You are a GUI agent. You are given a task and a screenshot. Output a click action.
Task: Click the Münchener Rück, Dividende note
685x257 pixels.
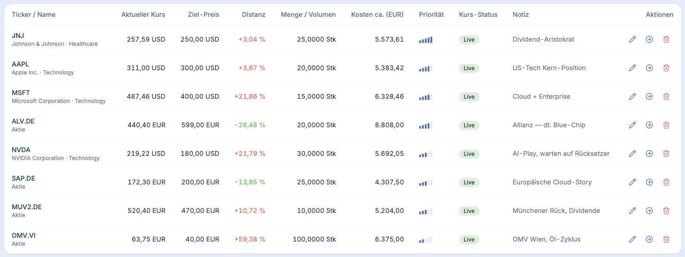[x=557, y=211]
